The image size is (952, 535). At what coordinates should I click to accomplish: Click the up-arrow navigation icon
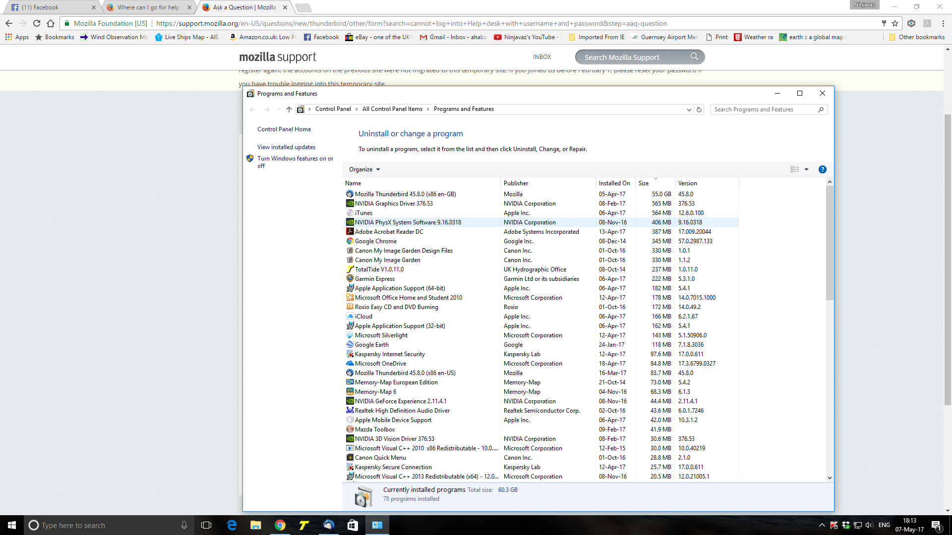[x=289, y=109]
